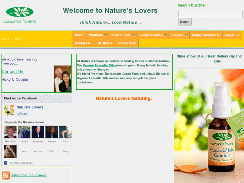This screenshot has width=244, height=183.
Task: Click the Search button
Action: coord(185,22)
